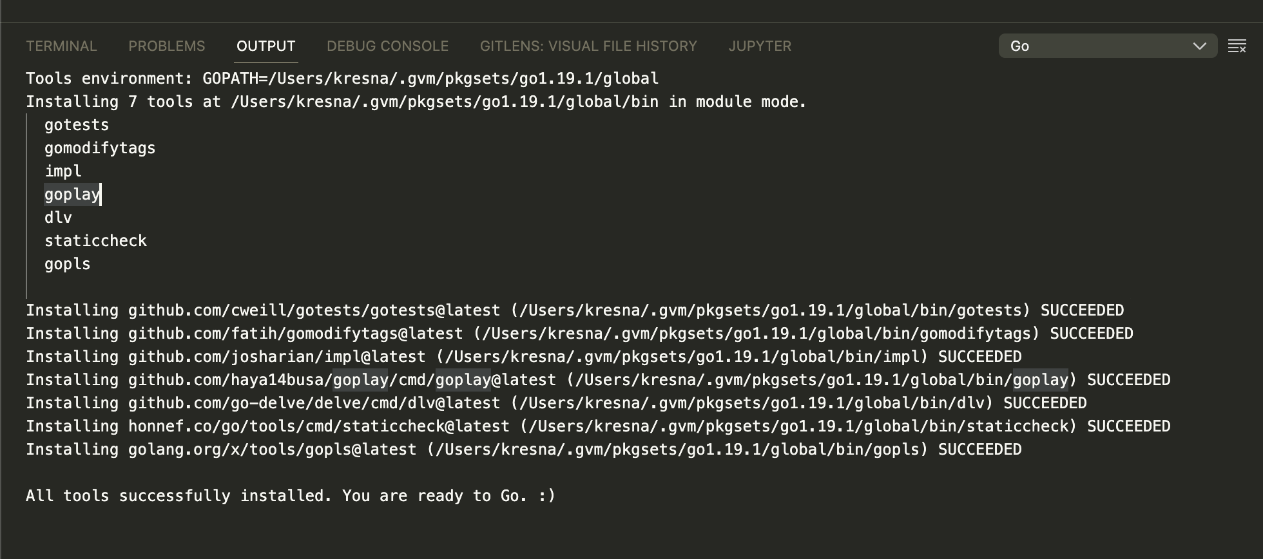
Task: Click the Tools environment GOPATH line
Action: (342, 79)
